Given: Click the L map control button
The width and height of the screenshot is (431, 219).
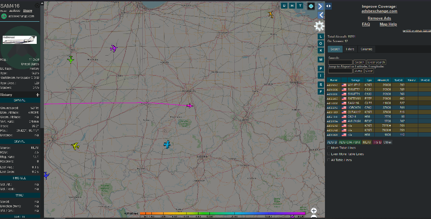Looking at the screenshot, I should click(x=320, y=37).
